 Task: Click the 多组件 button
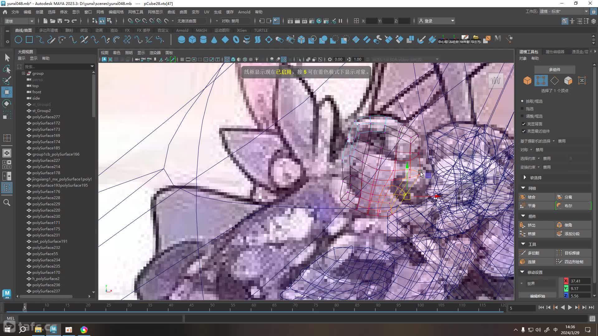(x=555, y=70)
